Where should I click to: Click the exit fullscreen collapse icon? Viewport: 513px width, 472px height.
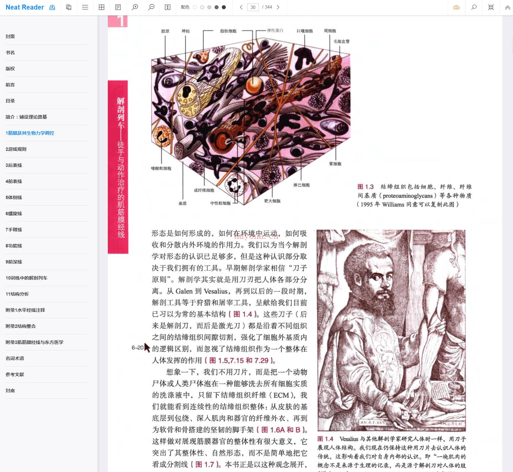491,7
